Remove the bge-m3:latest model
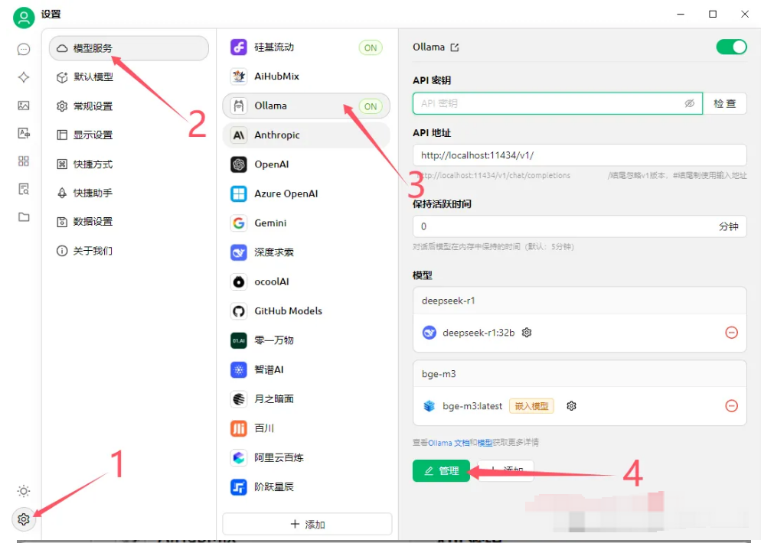 tap(731, 406)
